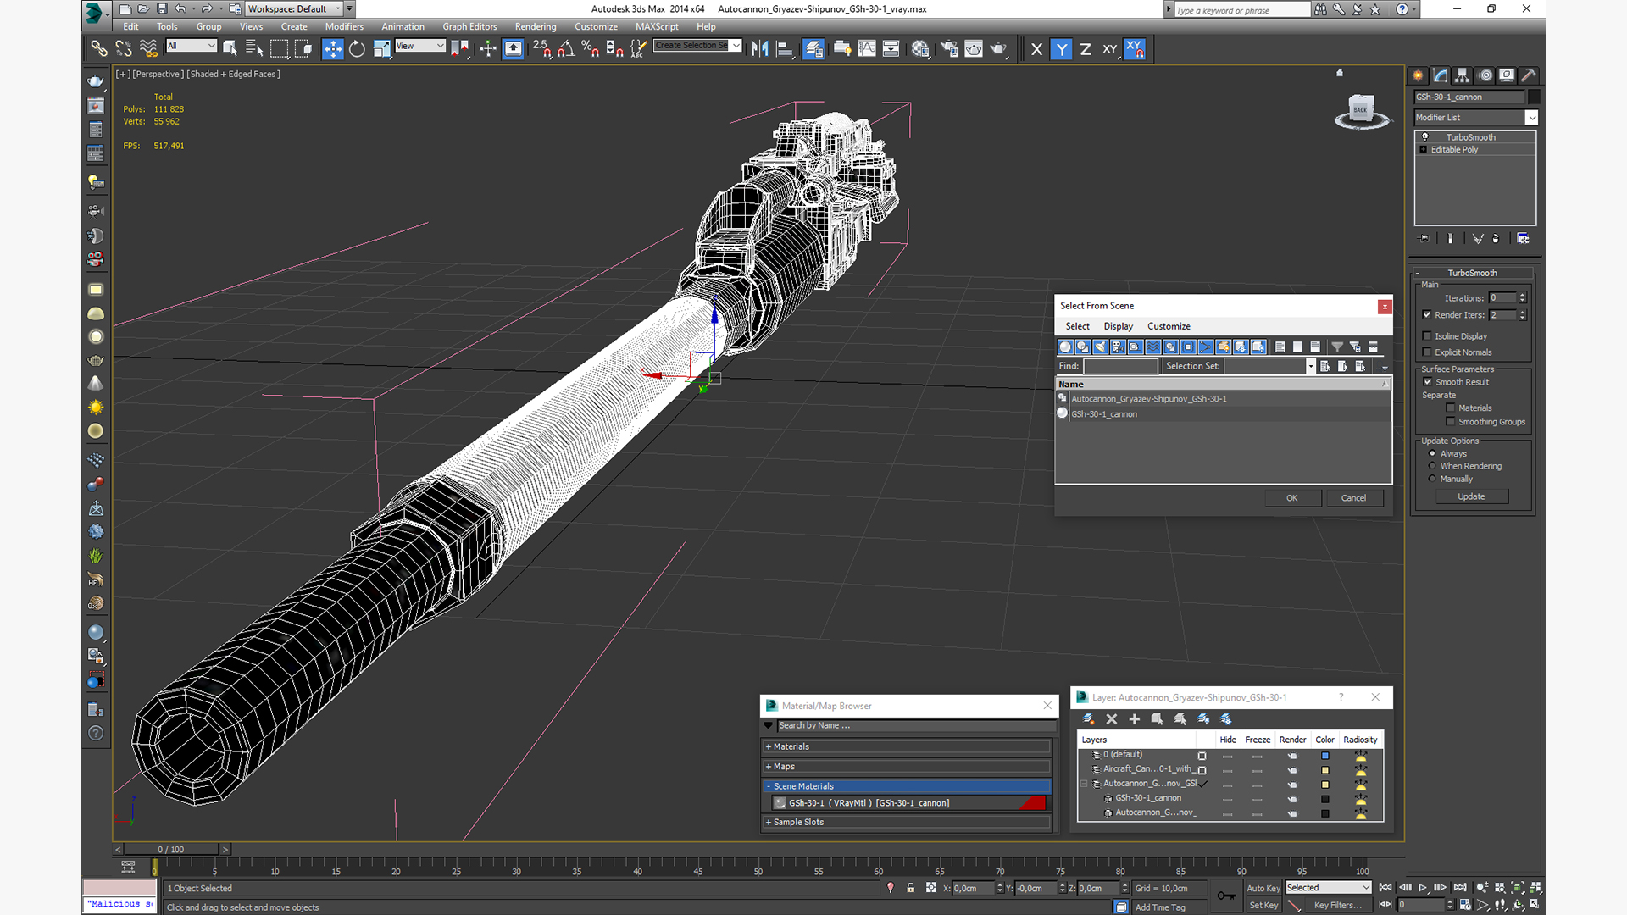Enable the Isoline Display checkbox
This screenshot has height=915, width=1627.
coord(1427,336)
